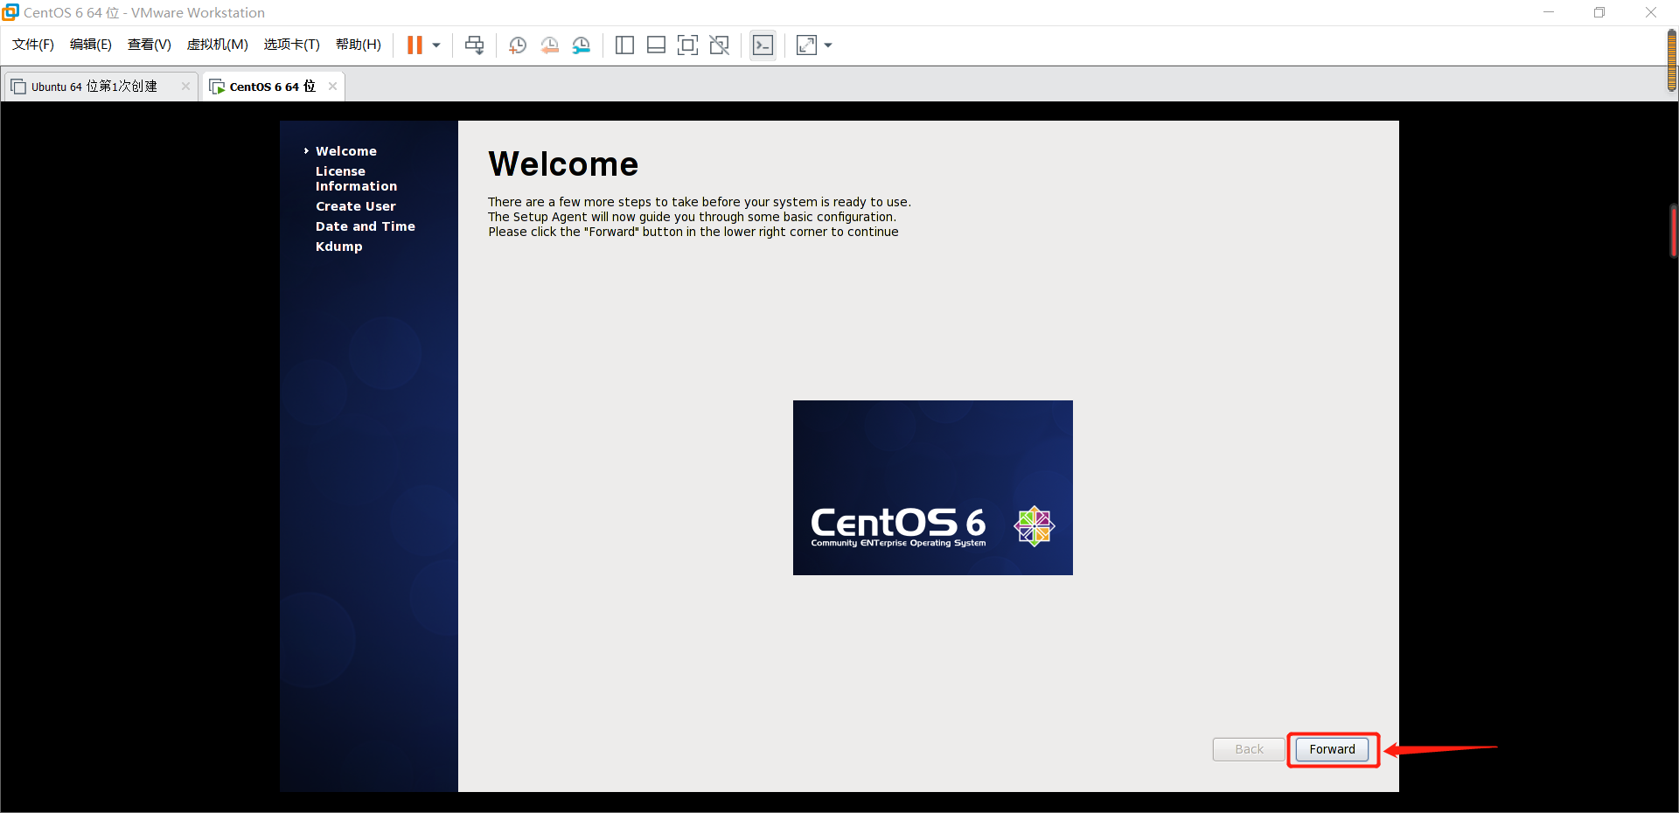Screen dimensions: 1679x813
Task: Open the 编辑(E) menu
Action: (x=91, y=45)
